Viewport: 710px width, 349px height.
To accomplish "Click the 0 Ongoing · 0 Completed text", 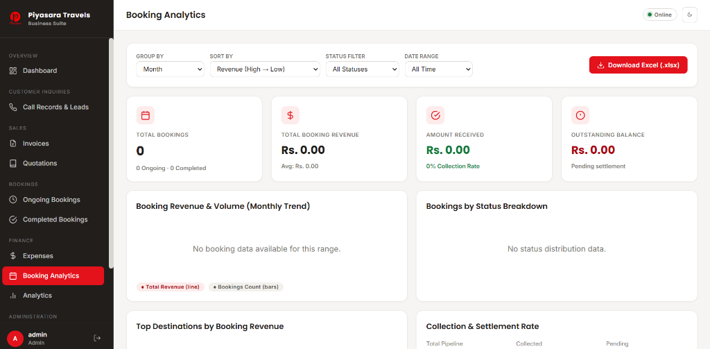I will tap(171, 168).
